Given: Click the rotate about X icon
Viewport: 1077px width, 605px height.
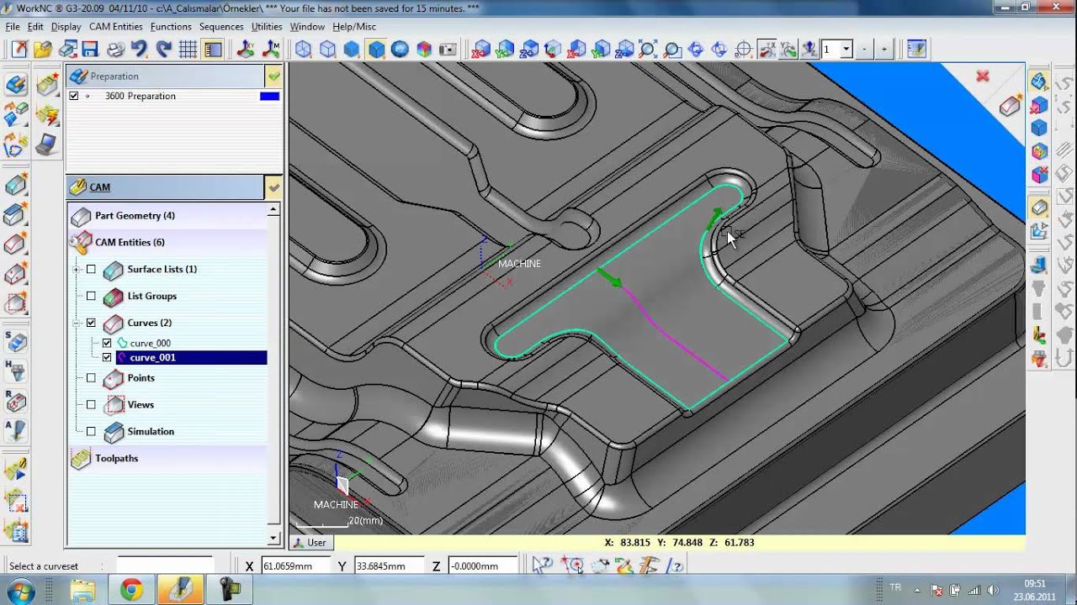Looking at the screenshot, I should 767,50.
